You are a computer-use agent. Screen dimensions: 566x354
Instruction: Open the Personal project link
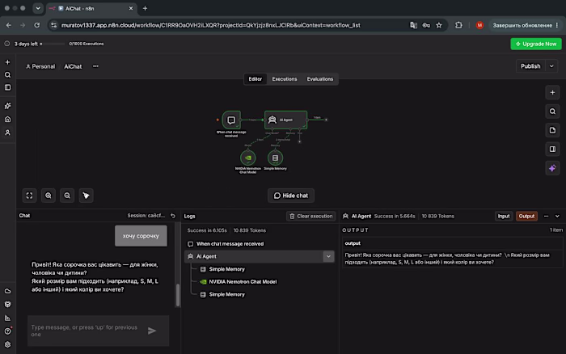40,66
